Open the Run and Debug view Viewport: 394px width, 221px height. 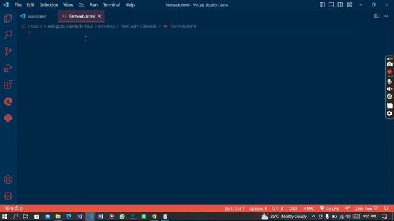pos(8,68)
